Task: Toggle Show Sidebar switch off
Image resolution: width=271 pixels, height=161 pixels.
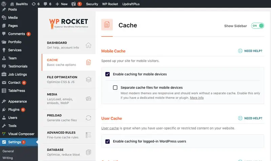Action: (257, 26)
